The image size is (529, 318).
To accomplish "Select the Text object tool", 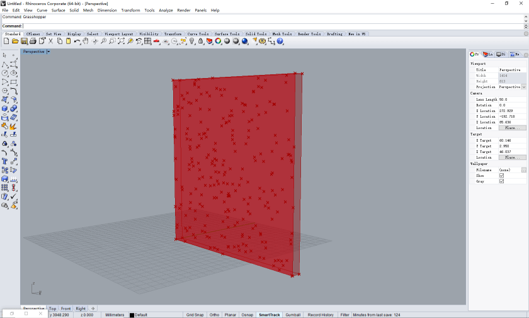I will [5, 161].
